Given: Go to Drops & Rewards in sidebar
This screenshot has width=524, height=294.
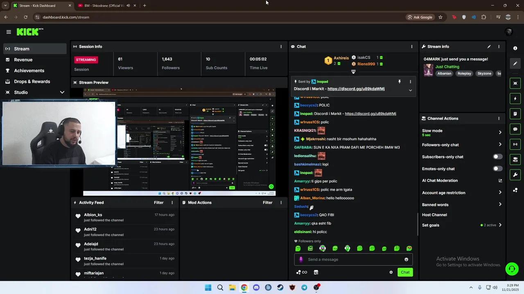Looking at the screenshot, I should pyautogui.click(x=35, y=81).
